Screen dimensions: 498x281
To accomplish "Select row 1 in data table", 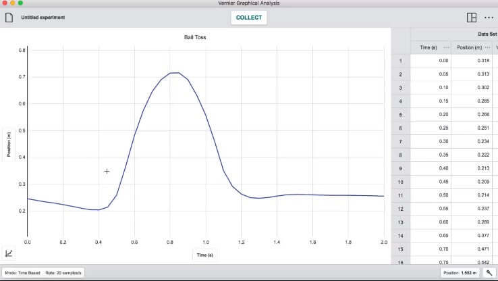I will [401, 61].
